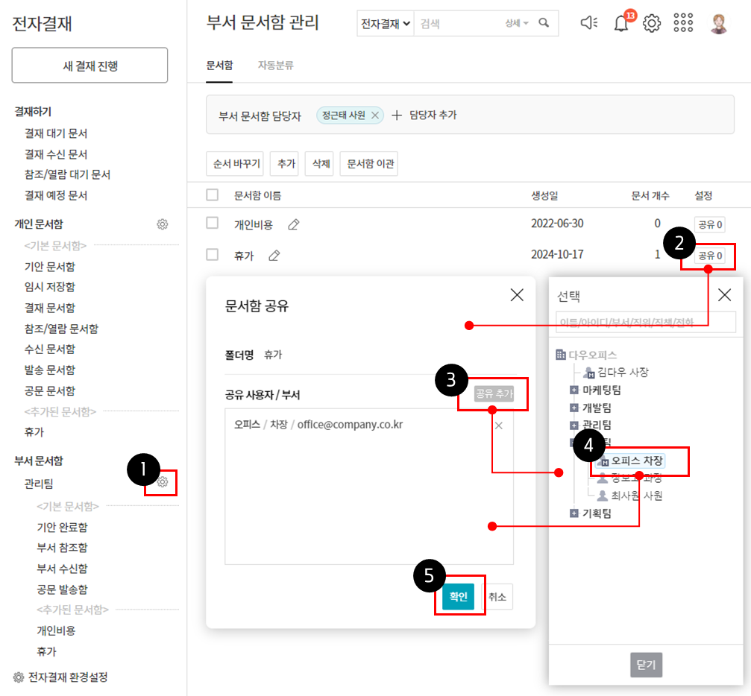This screenshot has width=751, height=696.
Task: Switch to the 자동분류 tab
Action: tap(275, 66)
